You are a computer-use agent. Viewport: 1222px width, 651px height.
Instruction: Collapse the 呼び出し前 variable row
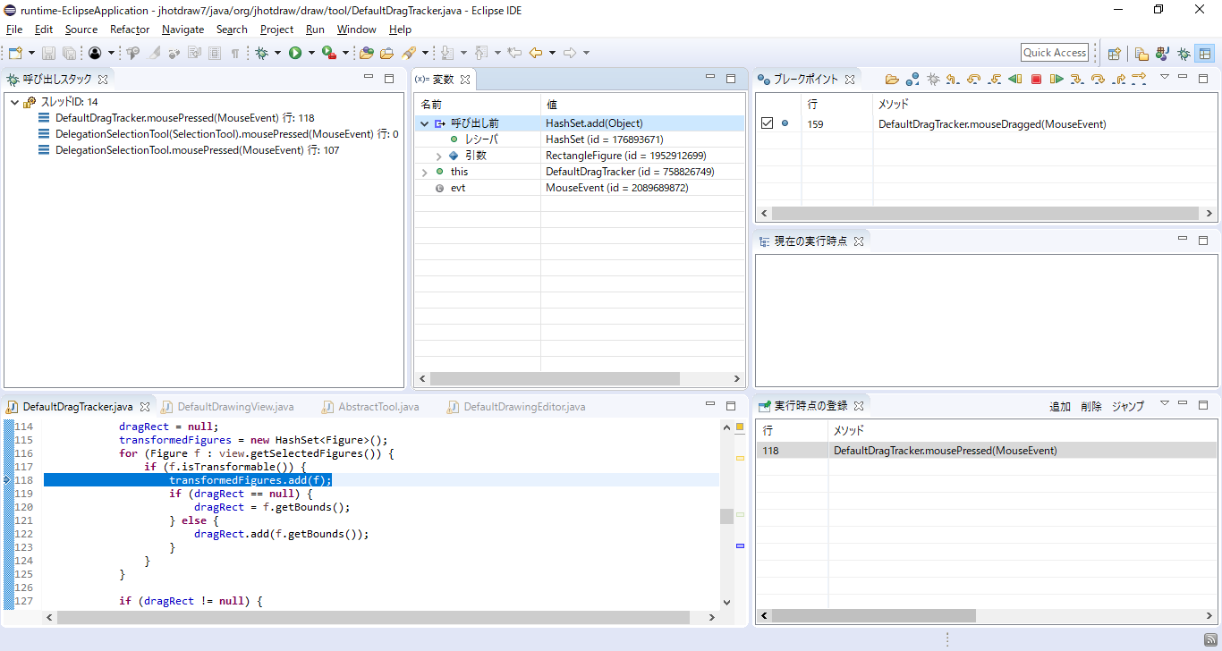coord(424,123)
